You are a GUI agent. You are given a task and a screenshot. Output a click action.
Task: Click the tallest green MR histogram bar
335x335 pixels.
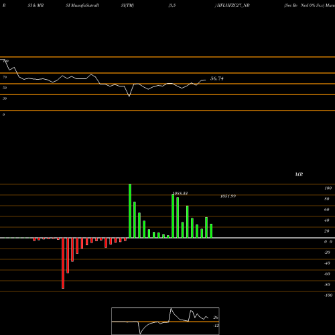(130, 211)
